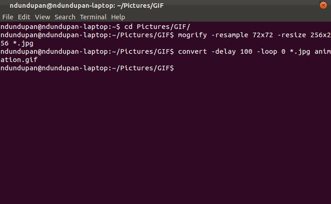The image size is (331, 204).
Task: Click the '72x72' value in mogrify command
Action: pyautogui.click(x=263, y=35)
